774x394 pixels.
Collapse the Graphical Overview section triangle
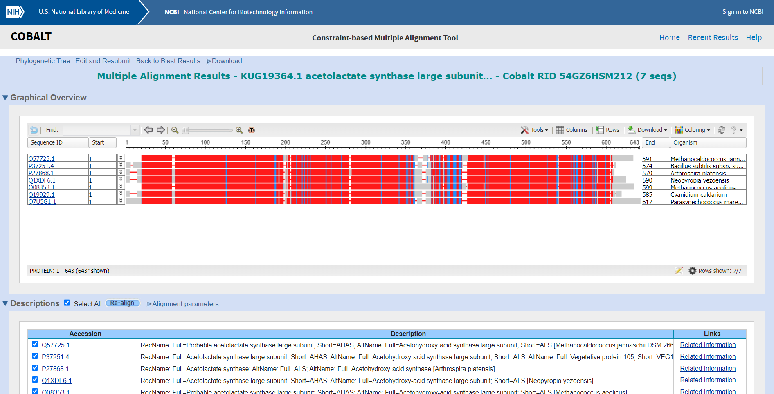click(5, 98)
